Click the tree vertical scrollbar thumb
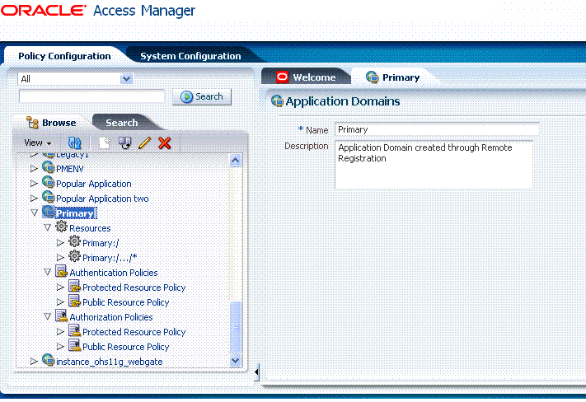This screenshot has width=586, height=402. [x=236, y=327]
